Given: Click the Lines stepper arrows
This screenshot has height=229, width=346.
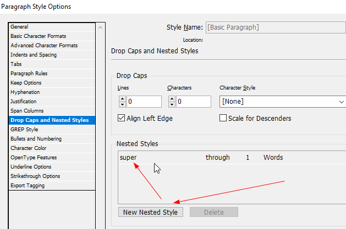Looking at the screenshot, I should click(122, 102).
